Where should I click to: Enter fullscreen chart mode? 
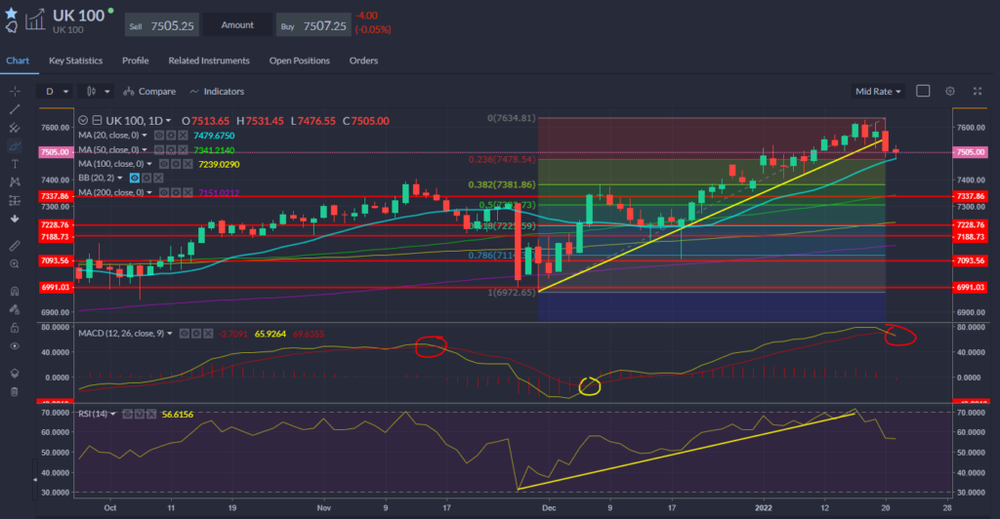pos(978,91)
